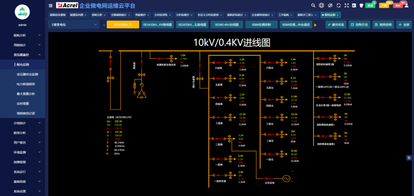The image size is (414, 196).
Task: Close the 损耗分析 tab
Action: click(x=105, y=15)
